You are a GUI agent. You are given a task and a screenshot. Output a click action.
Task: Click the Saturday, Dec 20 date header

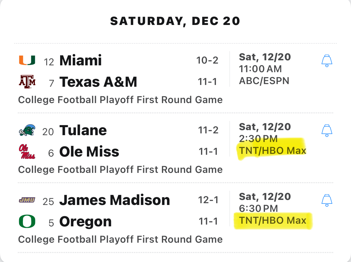click(x=175, y=21)
